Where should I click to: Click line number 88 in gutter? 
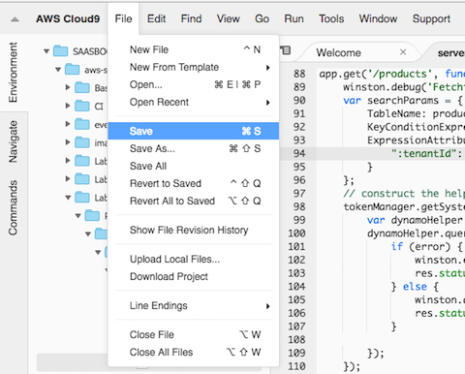click(x=299, y=74)
